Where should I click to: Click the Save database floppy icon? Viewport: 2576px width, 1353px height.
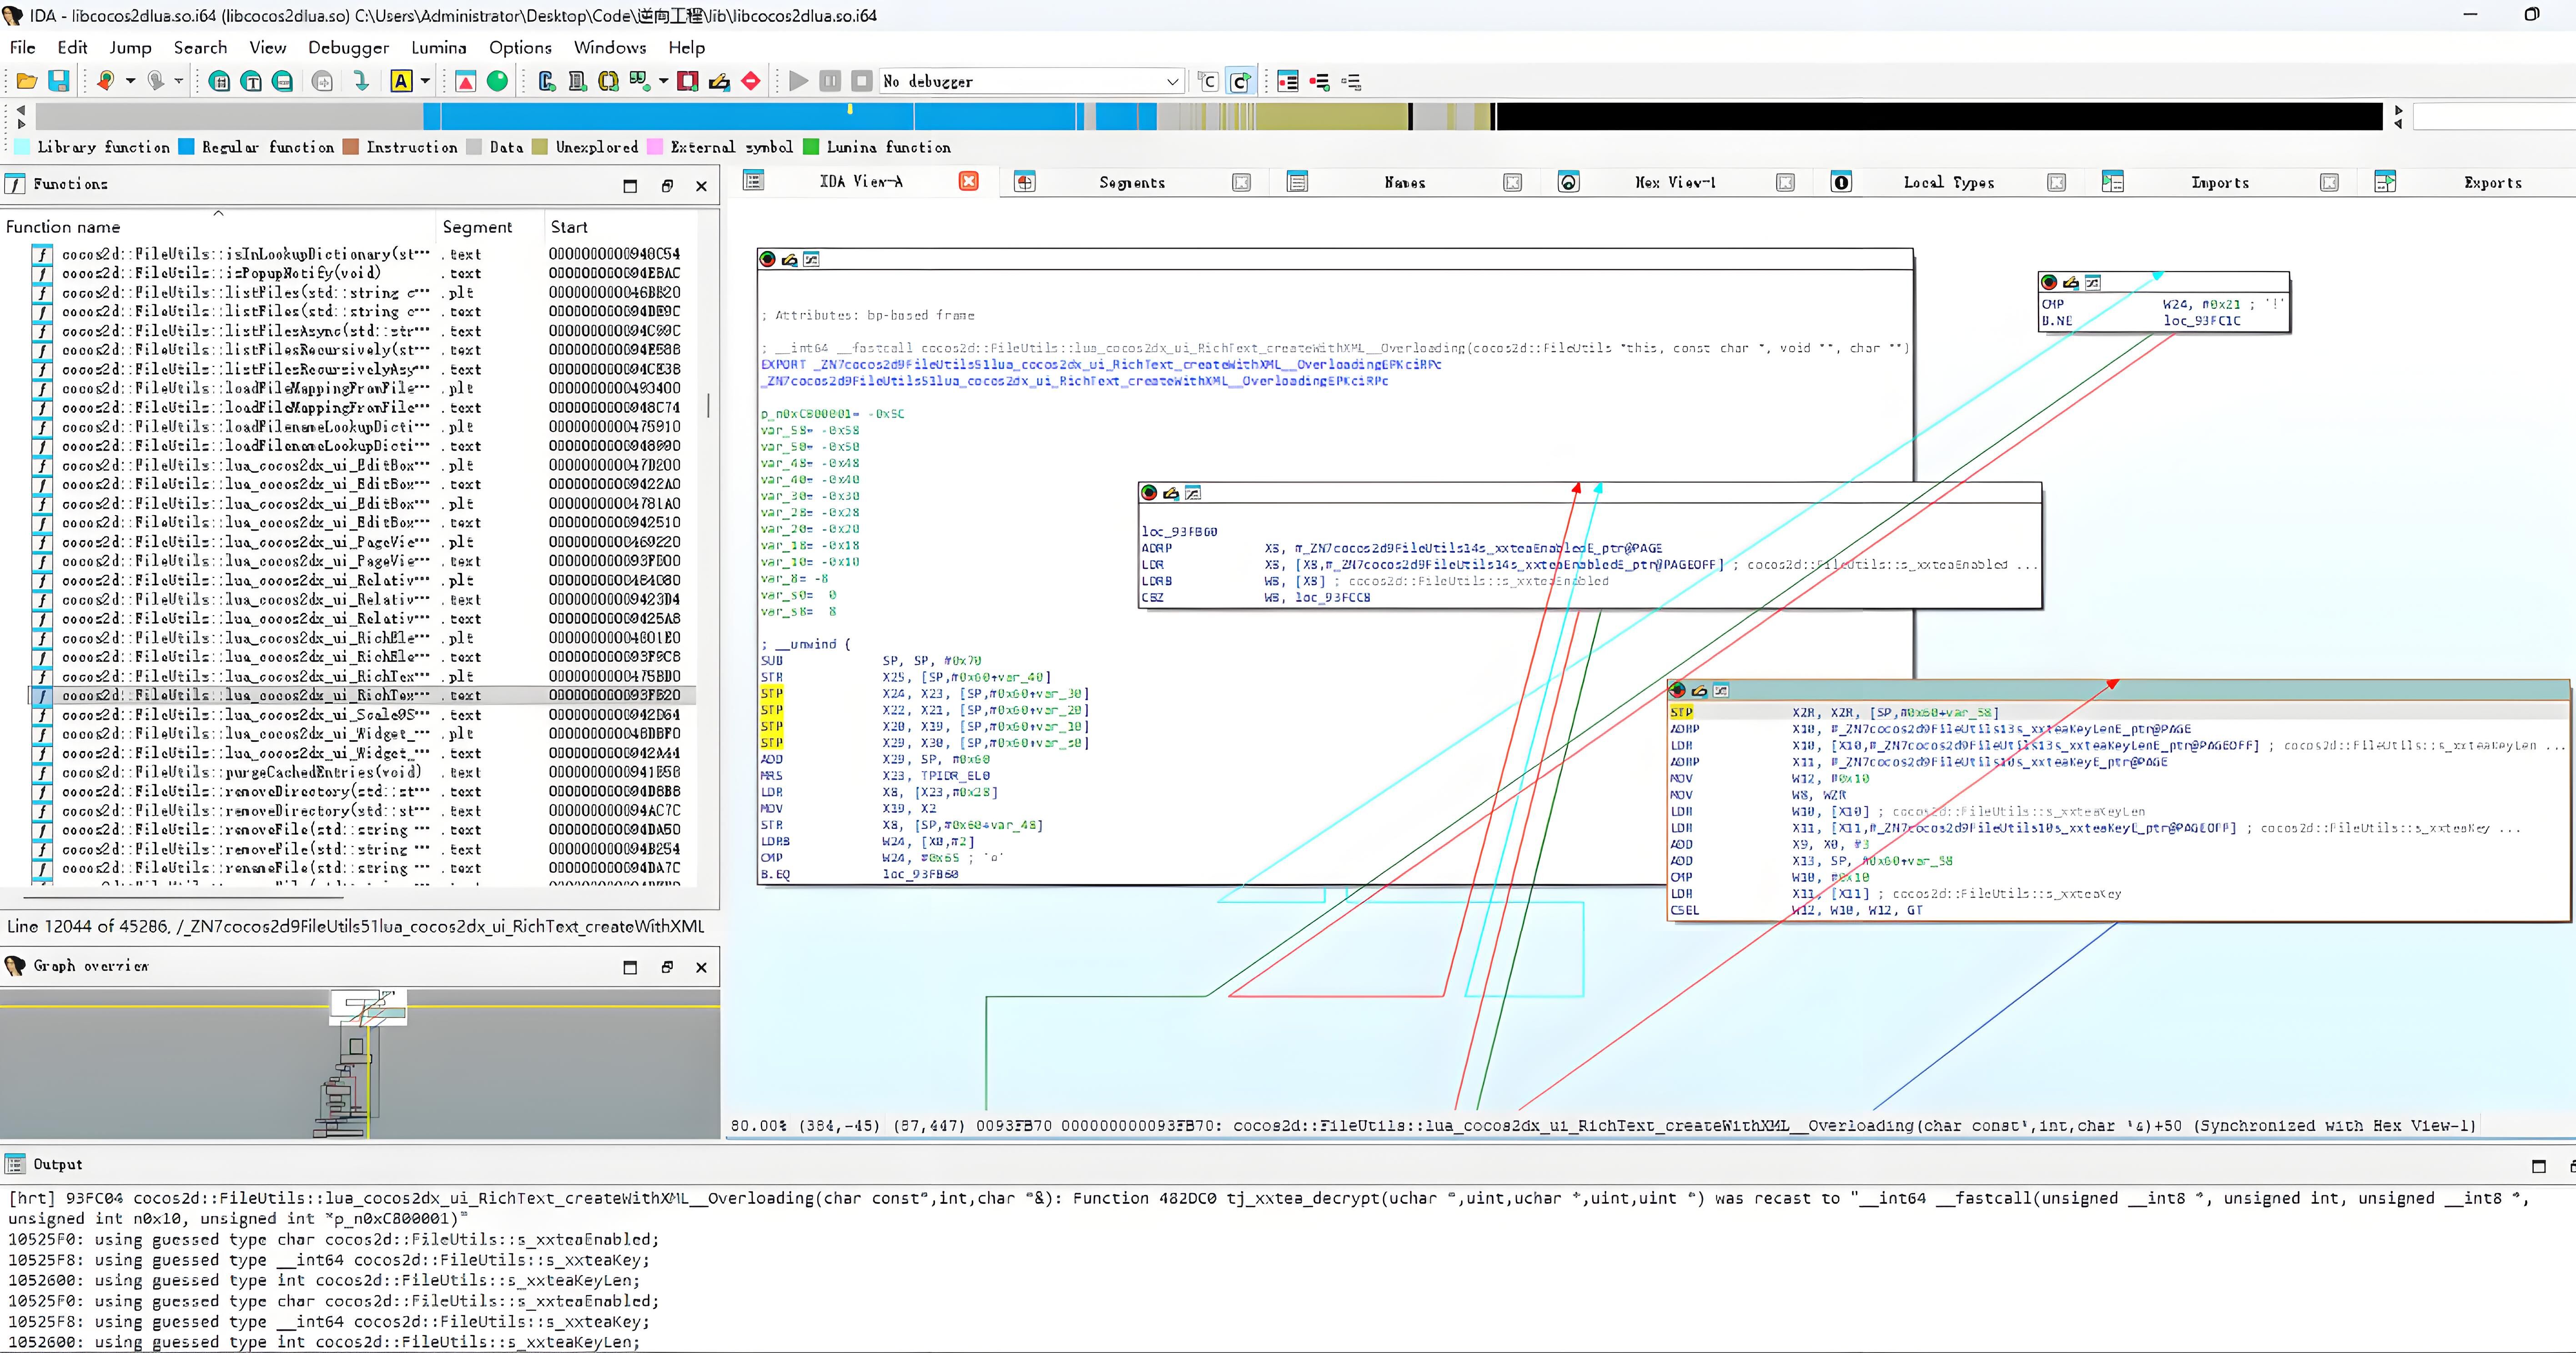59,81
